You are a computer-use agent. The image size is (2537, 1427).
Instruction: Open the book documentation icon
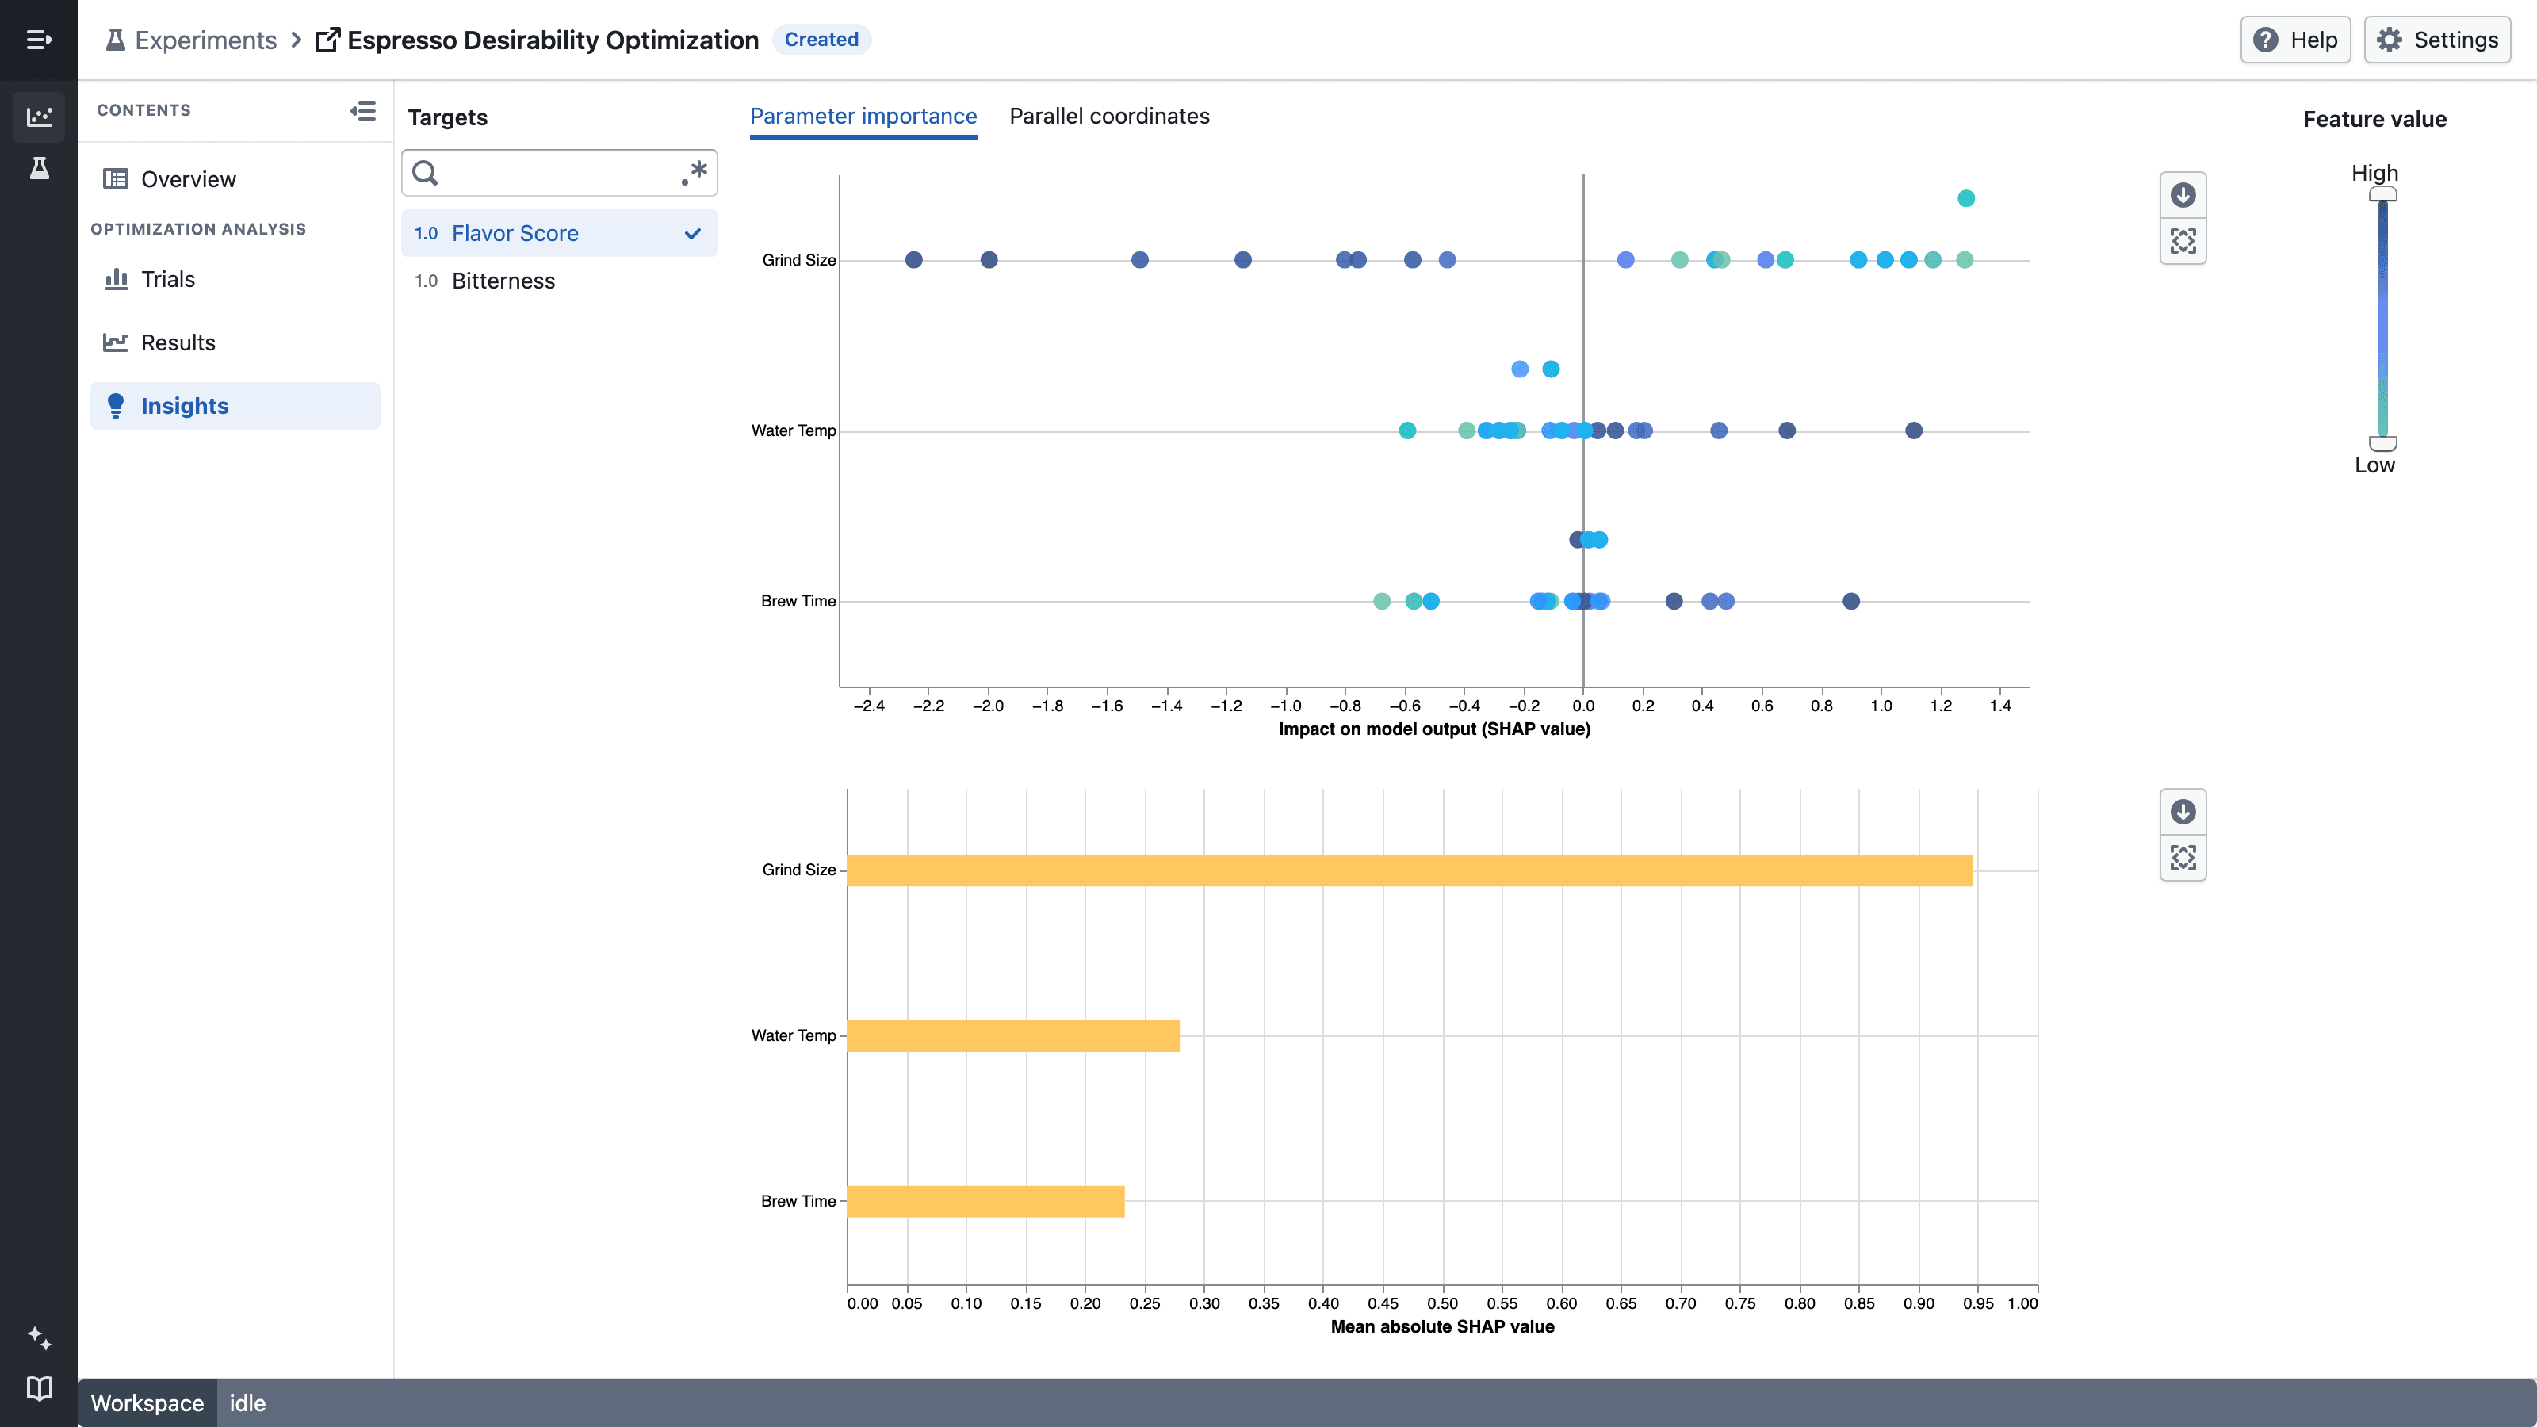click(38, 1387)
